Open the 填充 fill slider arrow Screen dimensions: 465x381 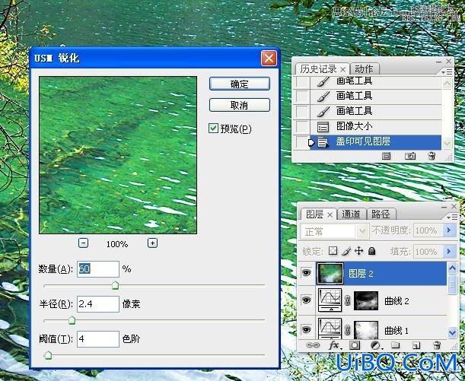(449, 252)
